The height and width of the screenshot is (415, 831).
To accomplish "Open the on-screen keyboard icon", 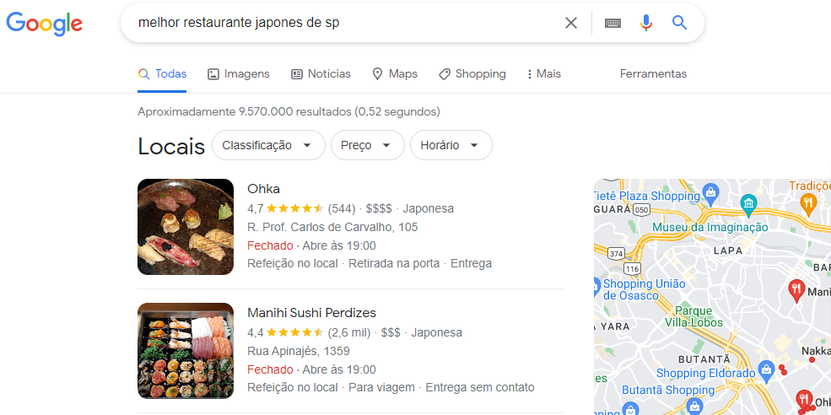I will [612, 23].
